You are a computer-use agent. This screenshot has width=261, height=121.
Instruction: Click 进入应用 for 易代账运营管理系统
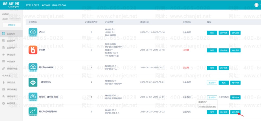point(235,112)
